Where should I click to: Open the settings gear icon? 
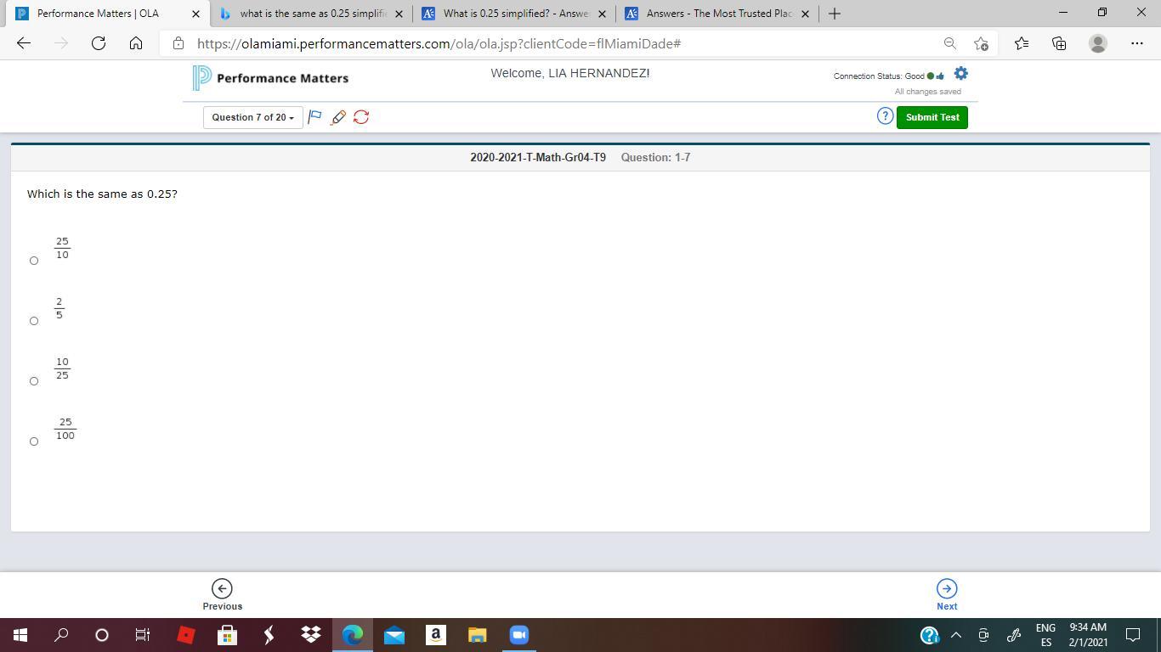pyautogui.click(x=961, y=74)
